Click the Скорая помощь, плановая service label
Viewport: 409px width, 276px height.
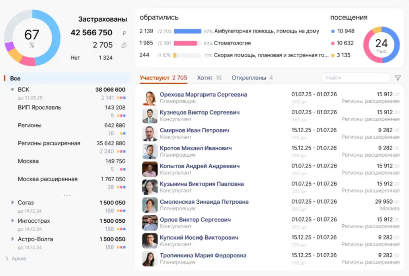271,55
